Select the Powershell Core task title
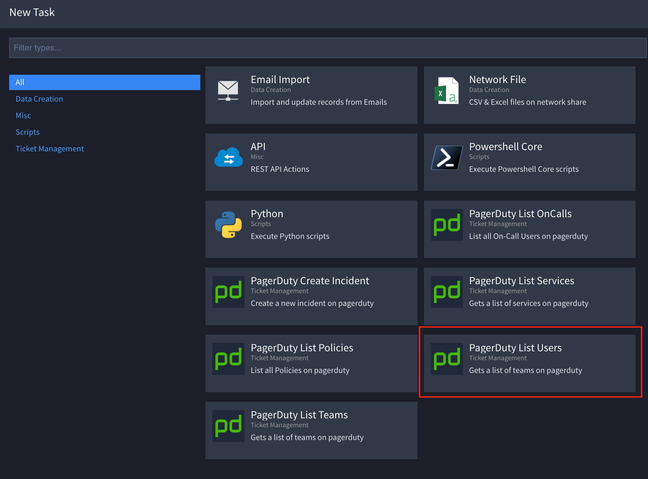Viewport: 648px width, 479px height. click(x=505, y=147)
